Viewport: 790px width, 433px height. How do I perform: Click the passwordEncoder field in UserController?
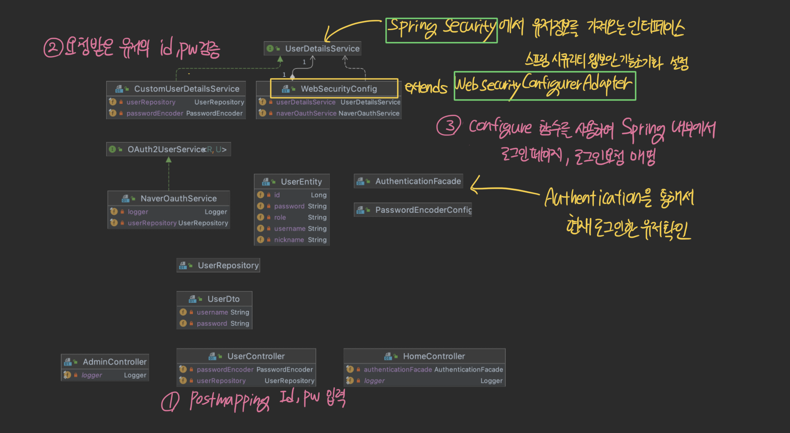click(246, 370)
